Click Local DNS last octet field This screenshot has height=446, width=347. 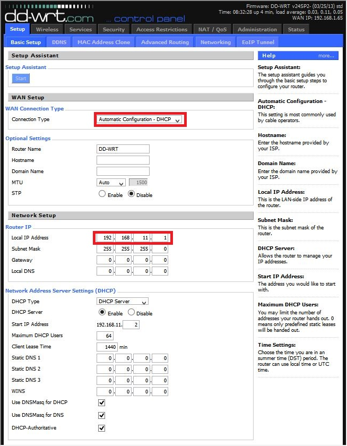point(160,271)
